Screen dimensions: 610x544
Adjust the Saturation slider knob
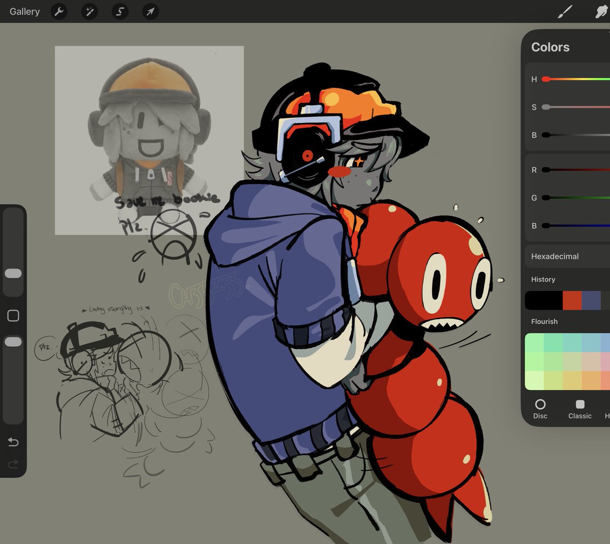[546, 107]
